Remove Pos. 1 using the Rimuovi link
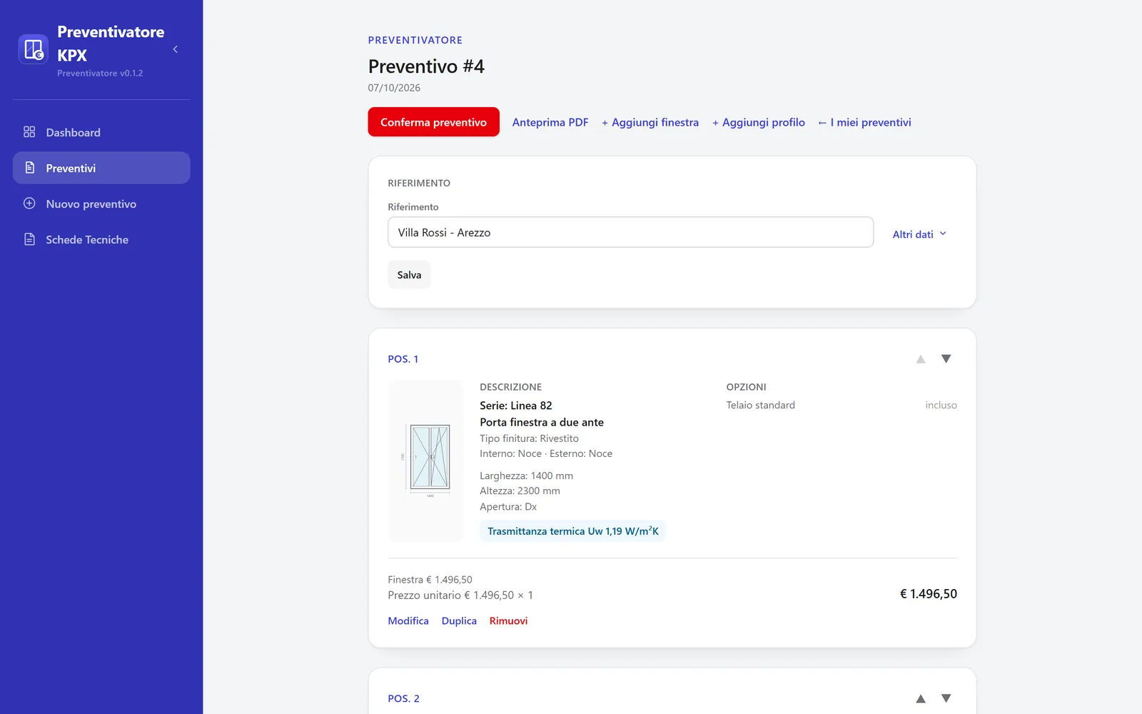Viewport: 1142px width, 714px height. click(508, 620)
